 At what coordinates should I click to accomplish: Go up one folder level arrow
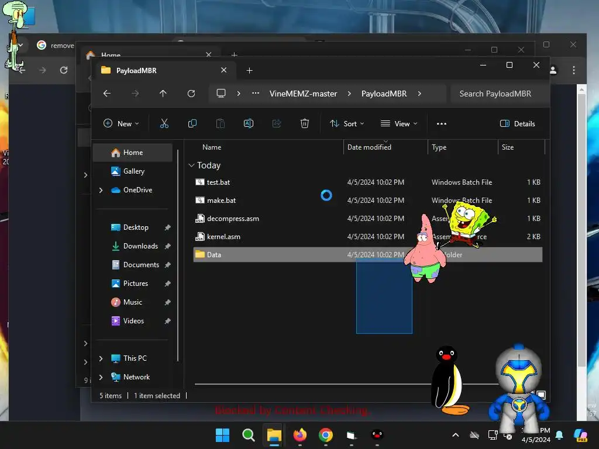[163, 94]
